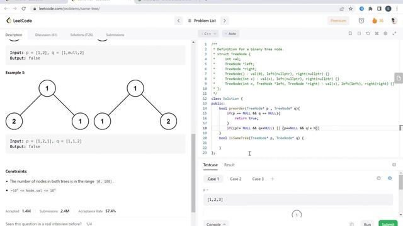Viewport: 403px width, 226px height.
Task: Click the Premium button
Action: pyautogui.click(x=338, y=21)
